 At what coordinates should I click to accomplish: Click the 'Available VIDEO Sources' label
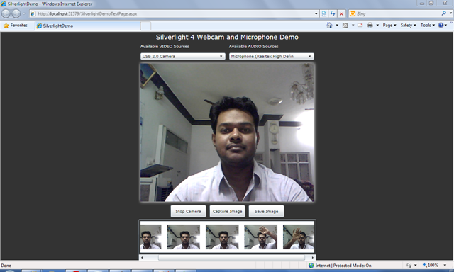(165, 46)
